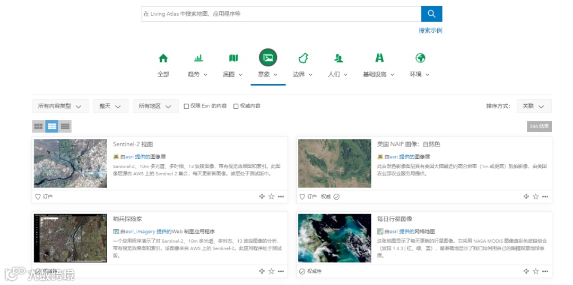The height and width of the screenshot is (285, 573).
Task: Open Sentinel-2 视图 in map viewer icon
Action: [x=262, y=197]
